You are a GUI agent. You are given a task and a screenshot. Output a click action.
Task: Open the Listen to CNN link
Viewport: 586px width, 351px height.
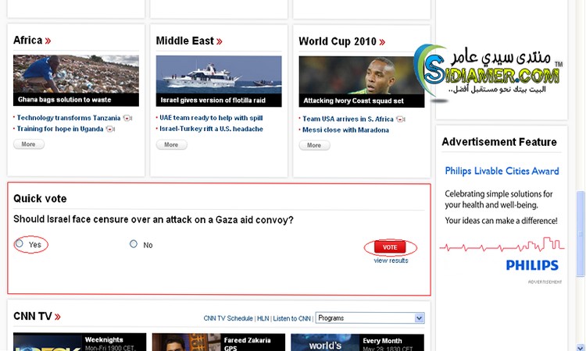[x=291, y=318]
